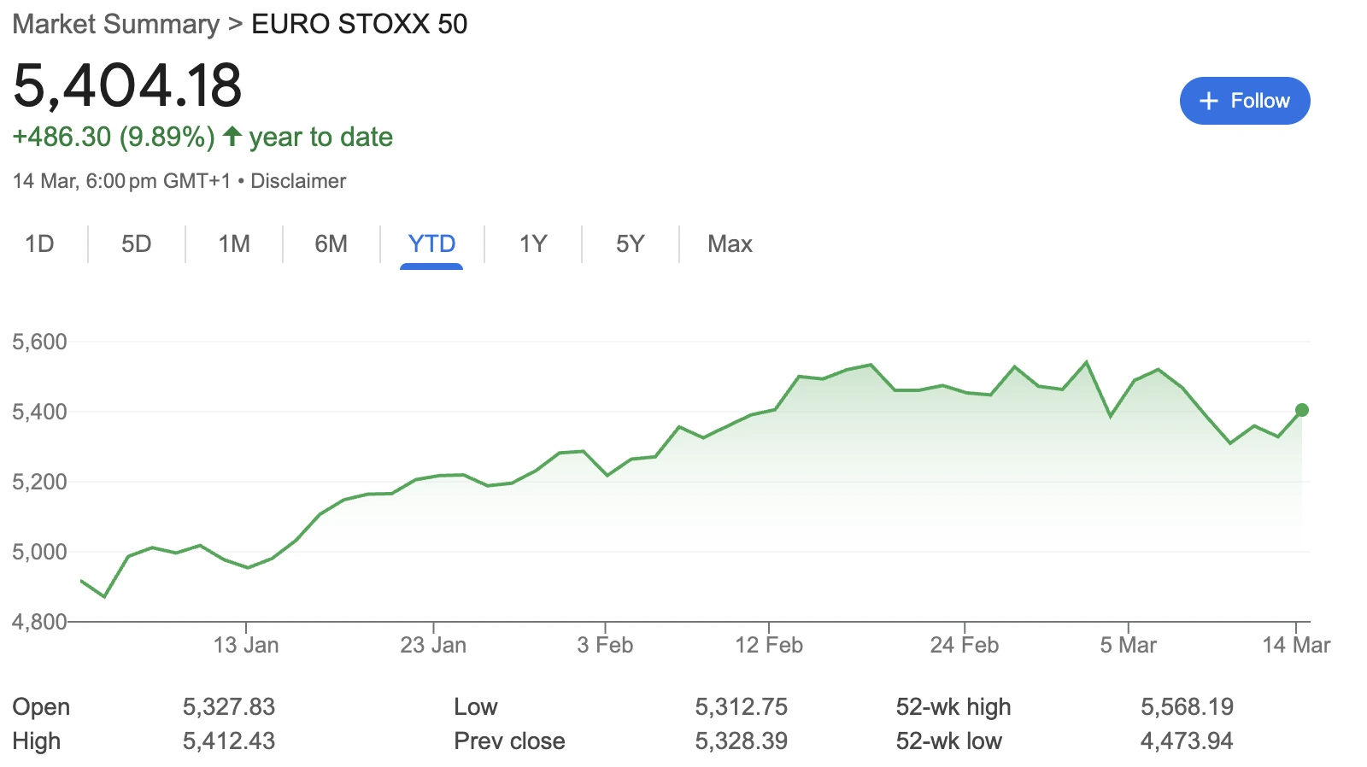Image resolution: width=1367 pixels, height=767 pixels.
Task: Click the green endpoint dot on chart
Action: tap(1302, 410)
